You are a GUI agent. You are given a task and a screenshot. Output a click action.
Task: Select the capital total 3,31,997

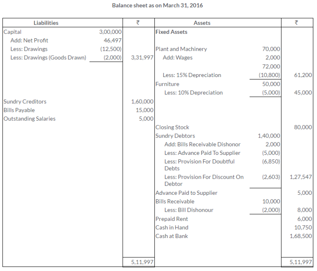[142, 58]
